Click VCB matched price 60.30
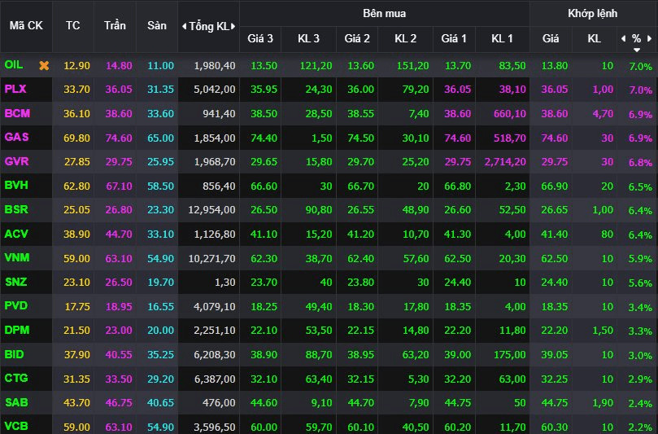This screenshot has height=434, width=658. coord(555,427)
